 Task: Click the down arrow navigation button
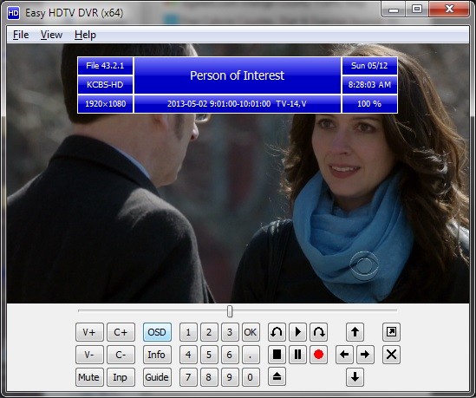355,377
